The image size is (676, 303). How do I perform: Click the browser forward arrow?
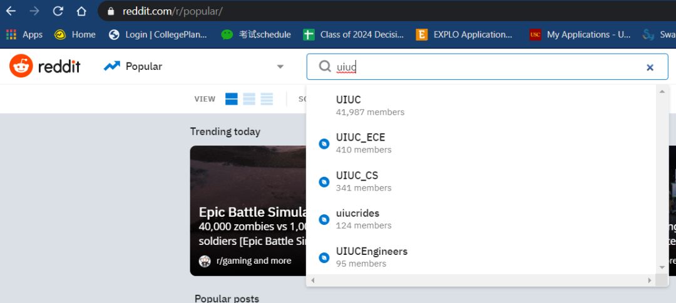pyautogui.click(x=34, y=11)
